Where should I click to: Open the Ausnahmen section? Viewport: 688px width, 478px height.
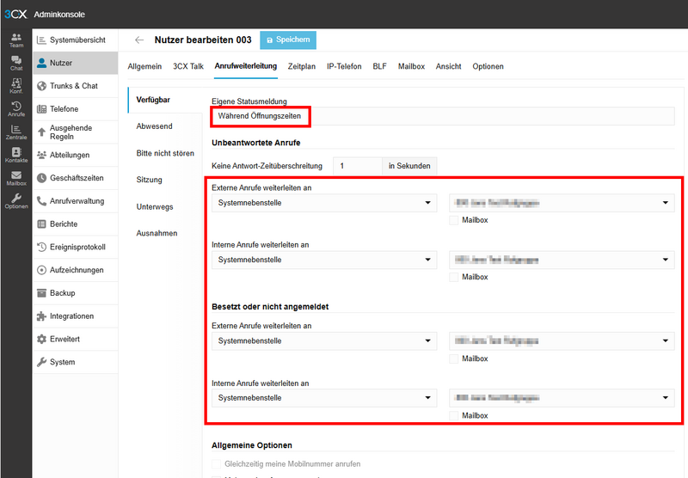click(157, 233)
